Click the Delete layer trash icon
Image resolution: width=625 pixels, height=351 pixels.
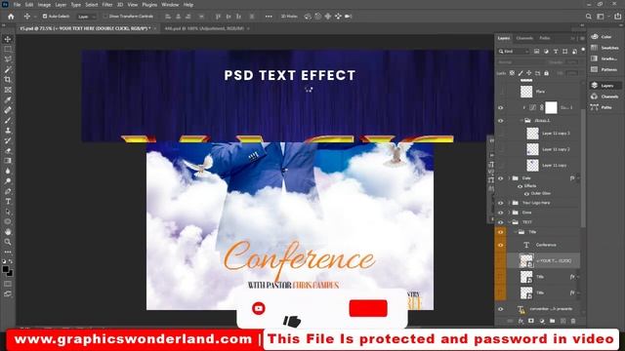(x=573, y=321)
